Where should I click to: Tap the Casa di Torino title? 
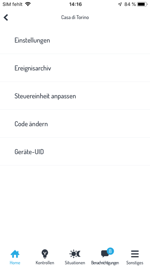75,17
